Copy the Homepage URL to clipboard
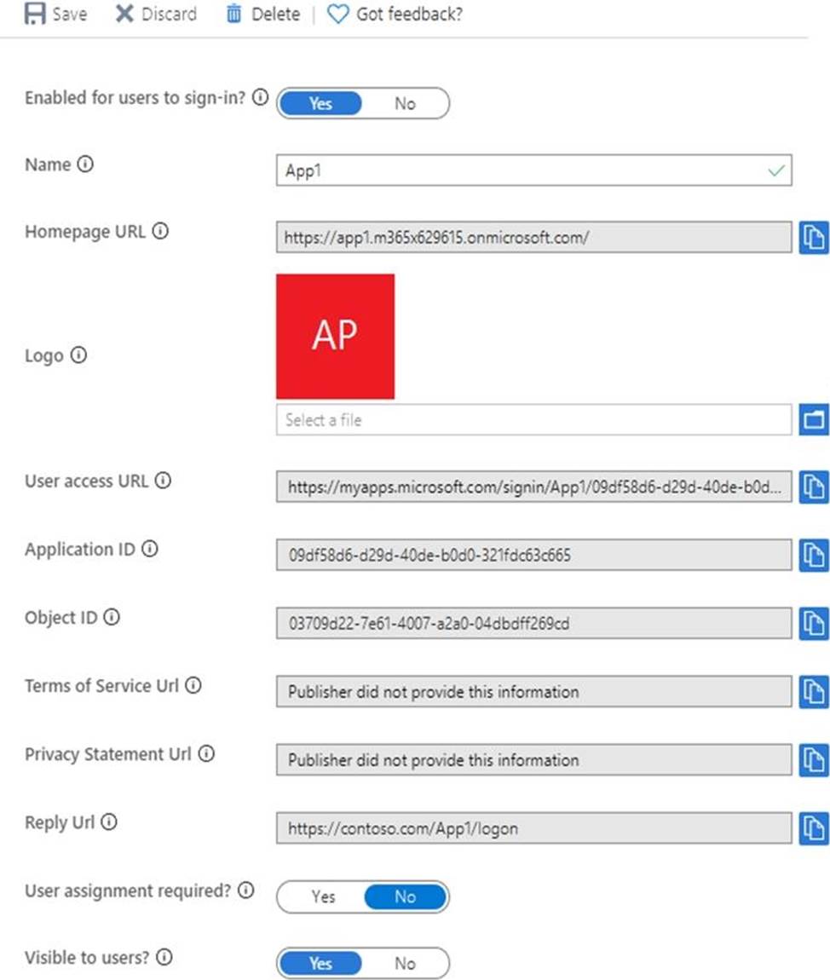Viewport: 830px width, 980px height. (x=814, y=238)
